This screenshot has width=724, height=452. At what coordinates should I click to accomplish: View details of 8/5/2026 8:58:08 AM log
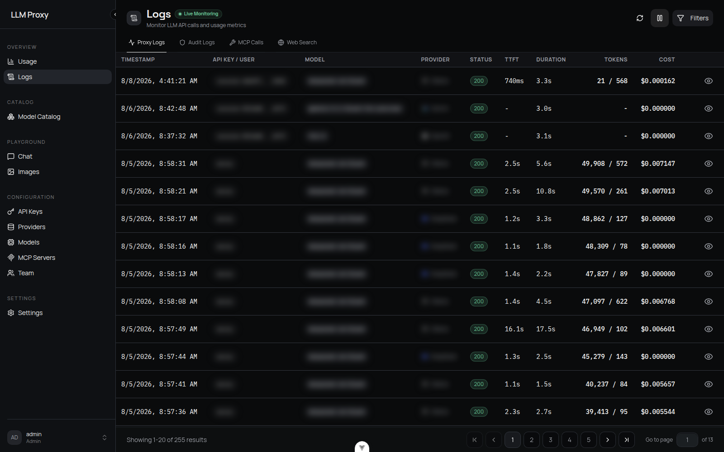click(x=709, y=301)
